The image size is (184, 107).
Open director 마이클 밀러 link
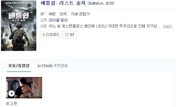tap(58, 20)
